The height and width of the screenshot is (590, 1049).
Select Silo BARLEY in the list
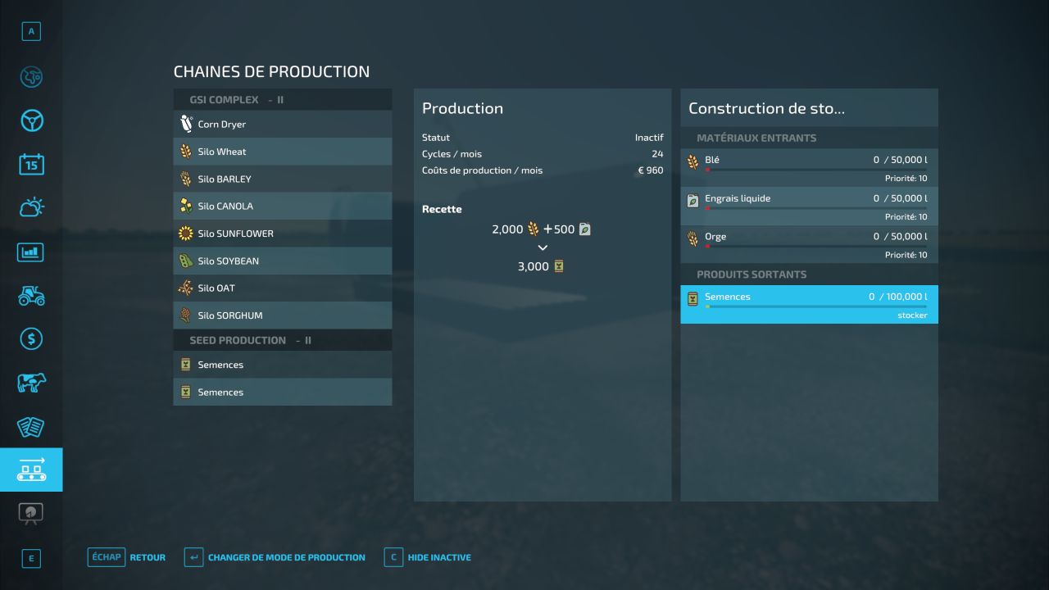(283, 179)
